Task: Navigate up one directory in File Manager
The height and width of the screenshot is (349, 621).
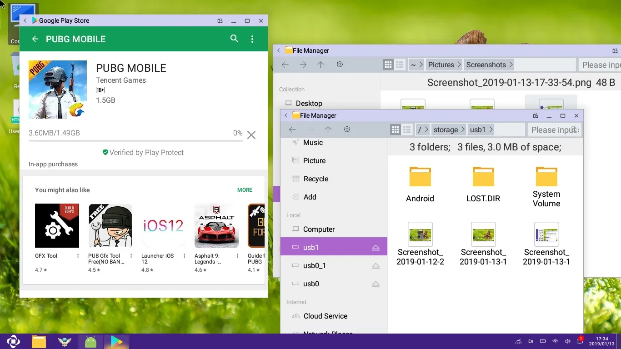Action: (x=328, y=130)
